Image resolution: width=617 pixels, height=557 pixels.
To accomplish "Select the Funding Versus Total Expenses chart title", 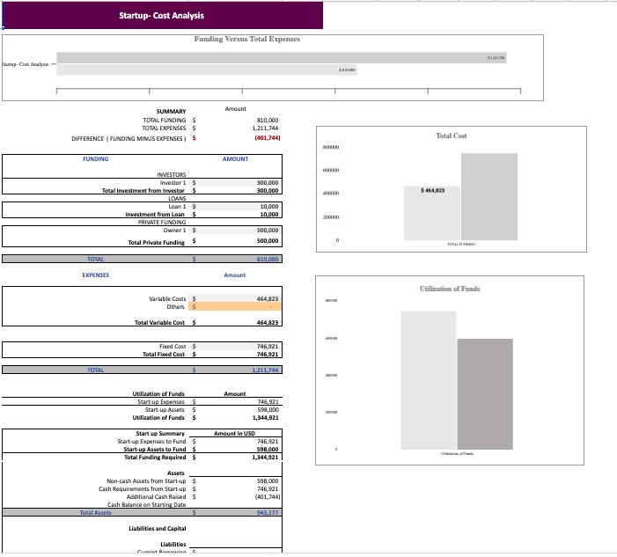I will pos(246,39).
